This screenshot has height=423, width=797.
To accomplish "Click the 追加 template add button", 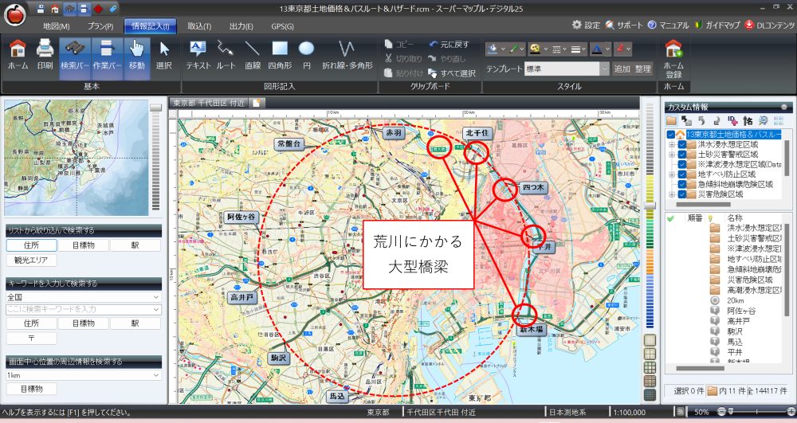I will [x=622, y=69].
